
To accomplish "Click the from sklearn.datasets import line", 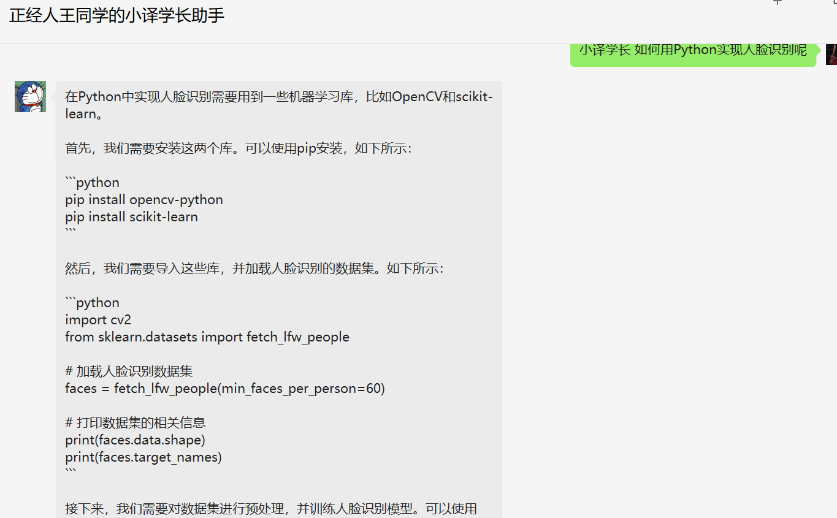I will (x=207, y=337).
